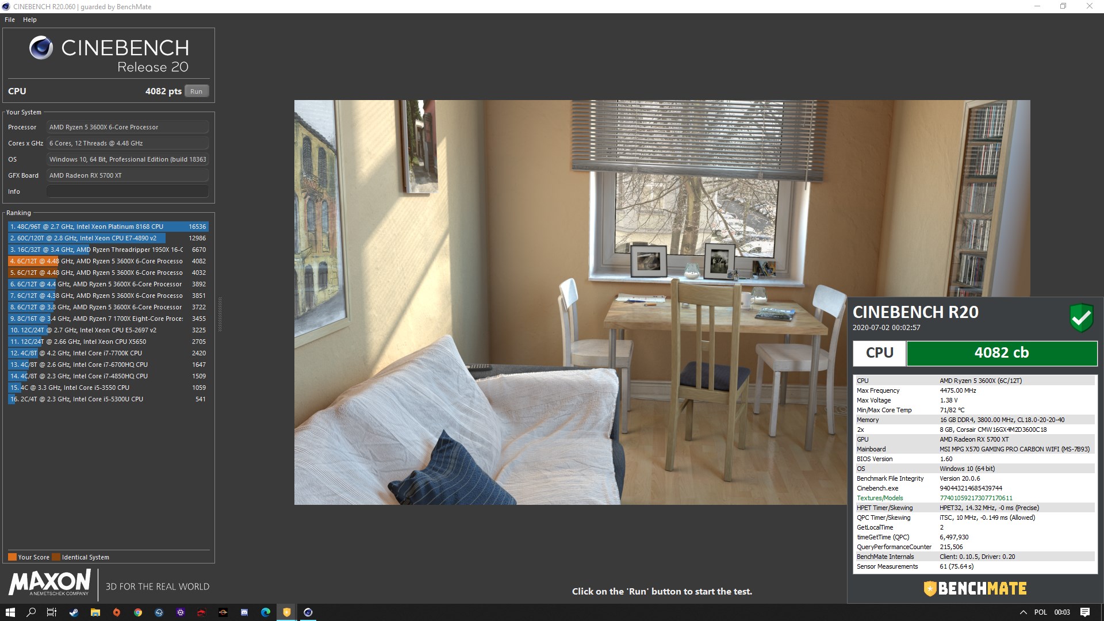1104x621 pixels.
Task: Click the BenchMate logo in the overlay
Action: click(x=975, y=588)
